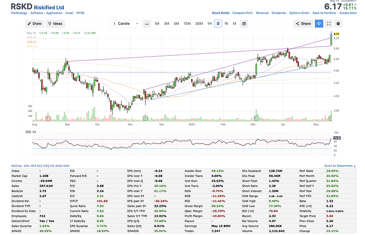Click the red E earnings marker in August
The height and width of the screenshot is (235, 365).
click(48, 119)
